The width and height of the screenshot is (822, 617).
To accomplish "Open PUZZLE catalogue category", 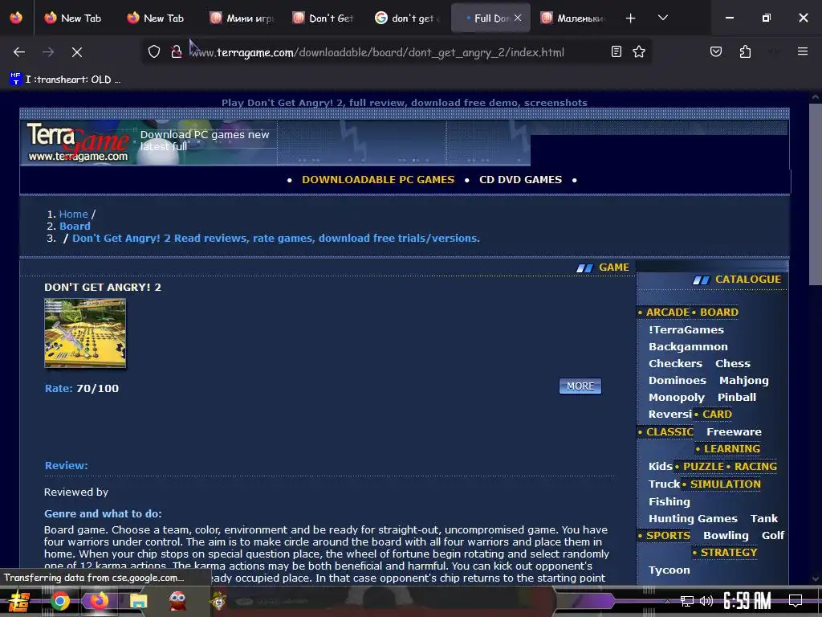I will [x=703, y=467].
